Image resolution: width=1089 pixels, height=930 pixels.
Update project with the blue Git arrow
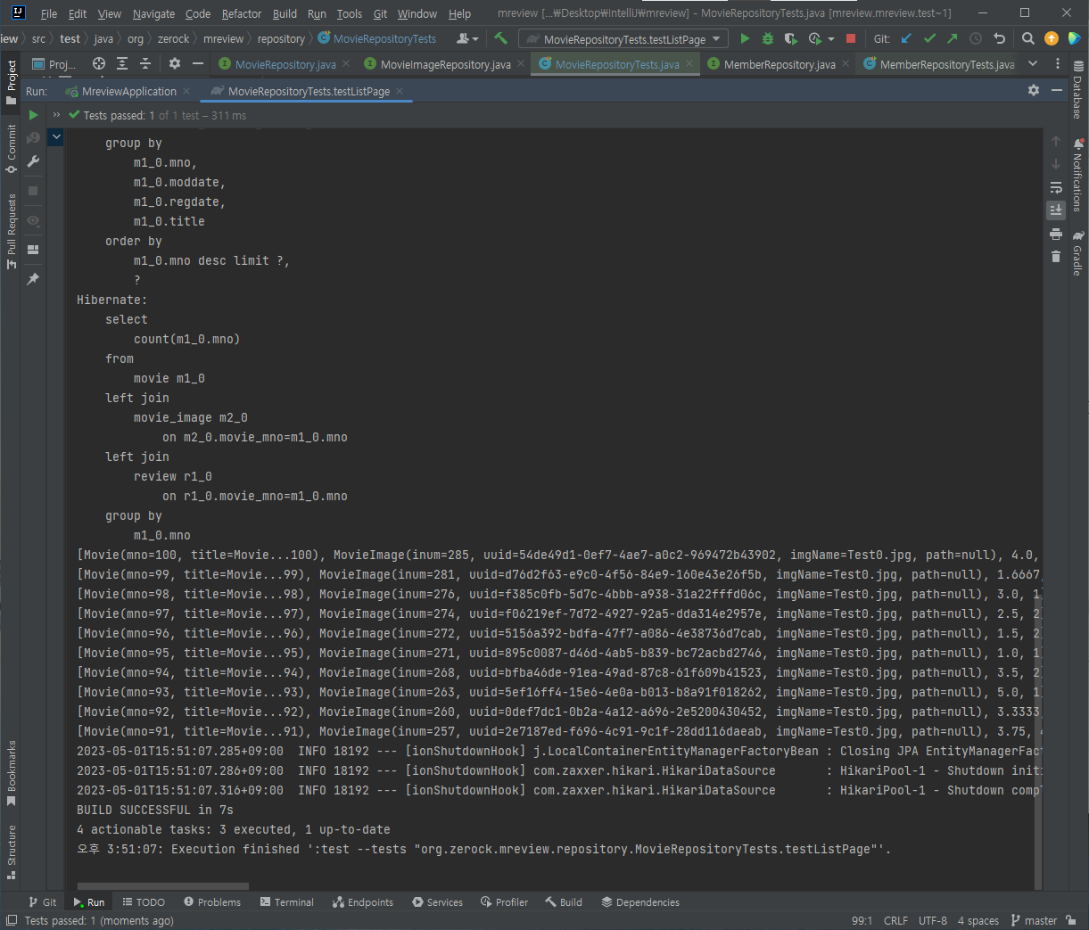tap(907, 38)
